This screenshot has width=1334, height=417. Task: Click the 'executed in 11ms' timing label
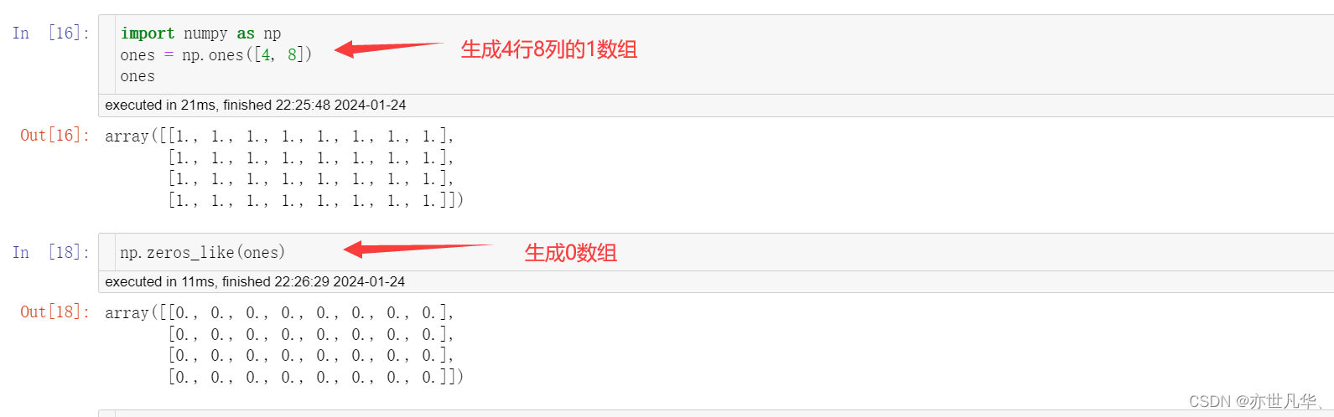(x=255, y=281)
